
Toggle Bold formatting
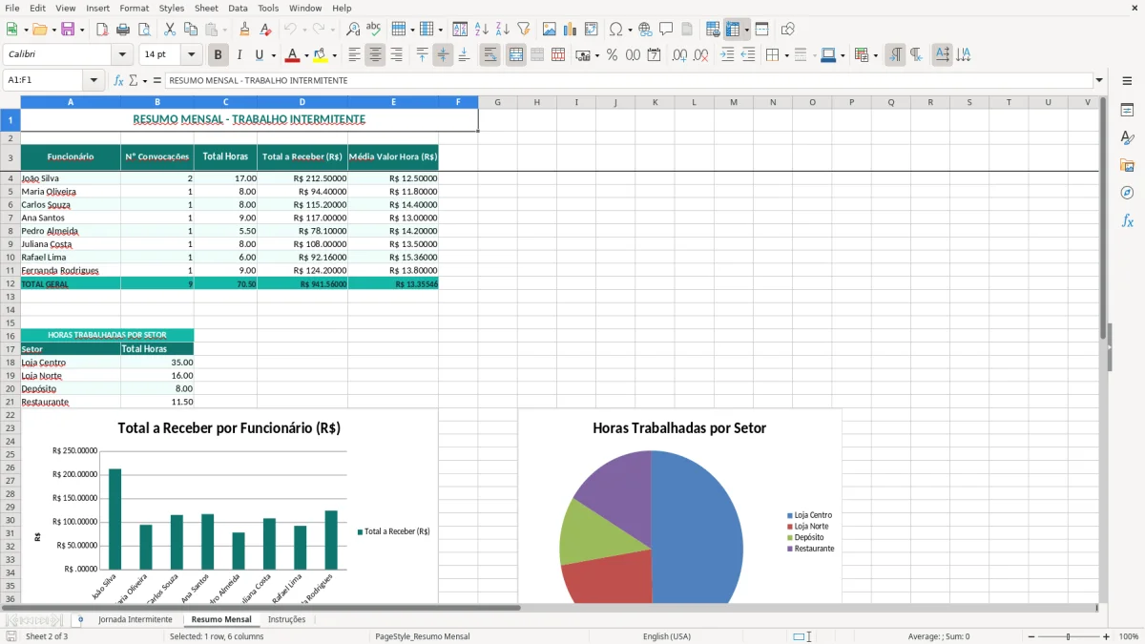[219, 55]
